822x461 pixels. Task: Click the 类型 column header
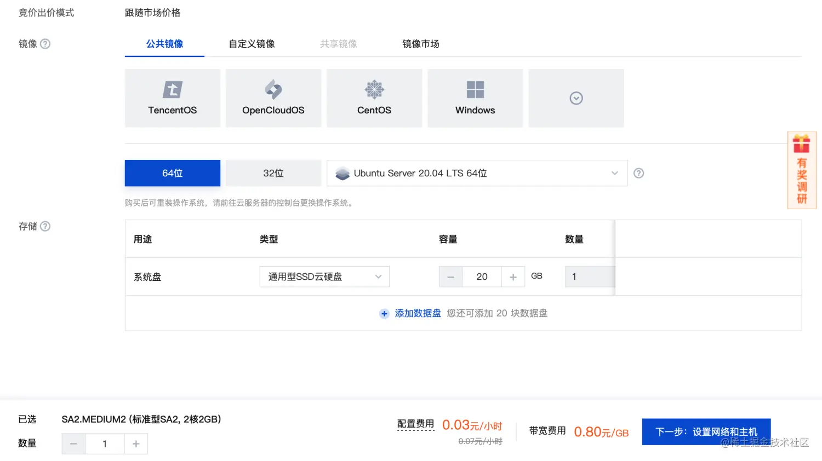tap(269, 239)
